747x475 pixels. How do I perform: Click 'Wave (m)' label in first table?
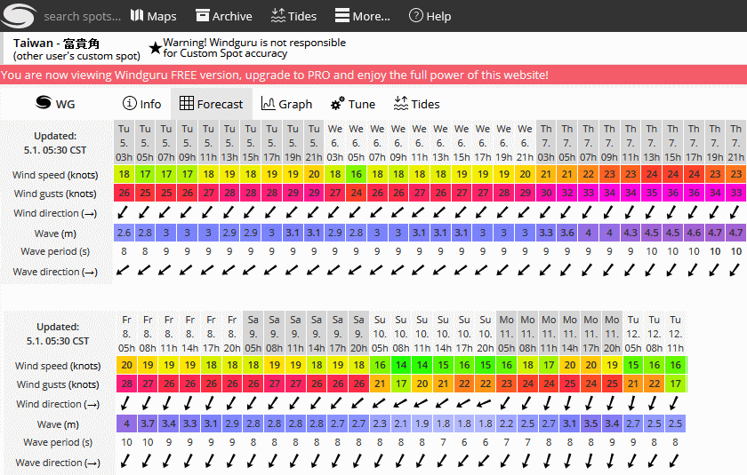click(x=55, y=234)
